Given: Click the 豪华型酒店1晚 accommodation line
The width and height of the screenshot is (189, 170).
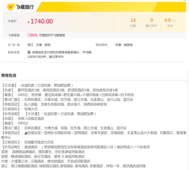Looking at the screenshot, I should click(x=60, y=90).
